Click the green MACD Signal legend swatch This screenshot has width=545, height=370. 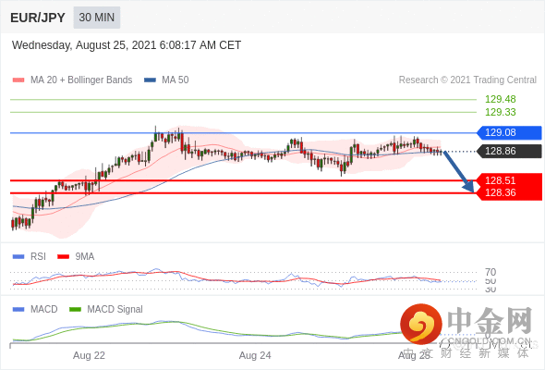click(x=75, y=310)
